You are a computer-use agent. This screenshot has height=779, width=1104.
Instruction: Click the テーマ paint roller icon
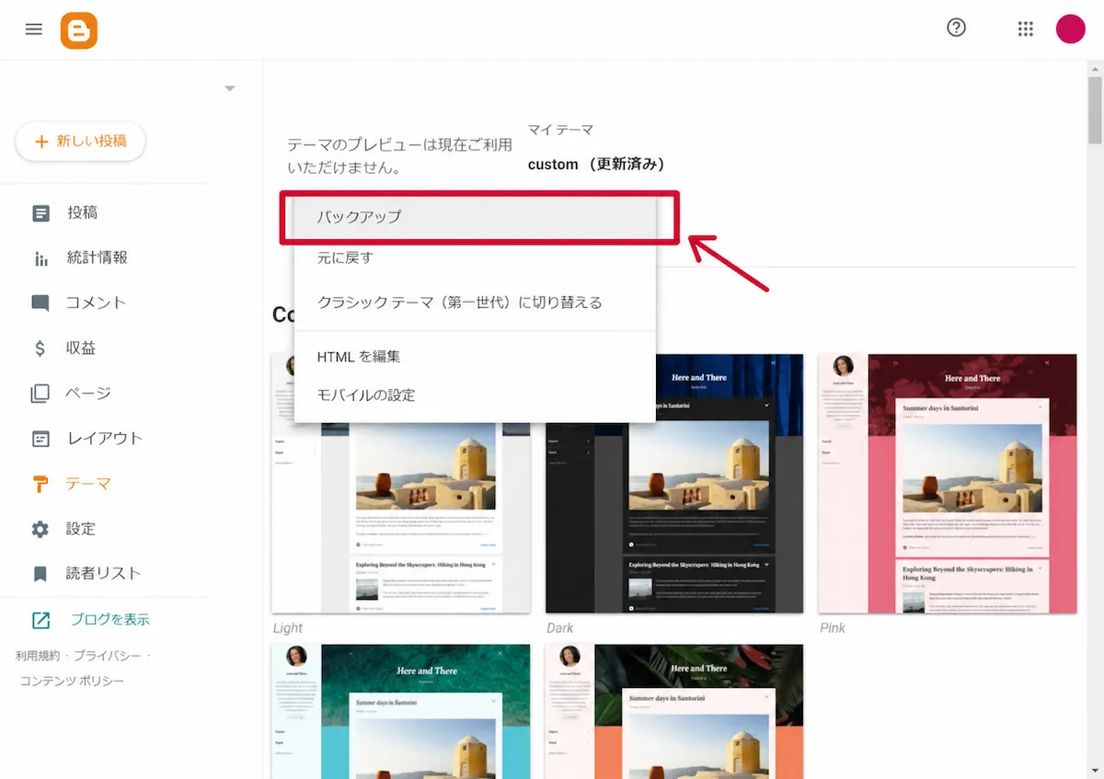tap(40, 484)
